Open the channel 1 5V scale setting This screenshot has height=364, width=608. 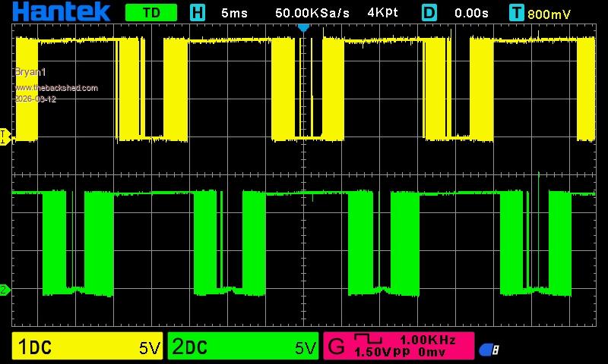click(x=149, y=347)
